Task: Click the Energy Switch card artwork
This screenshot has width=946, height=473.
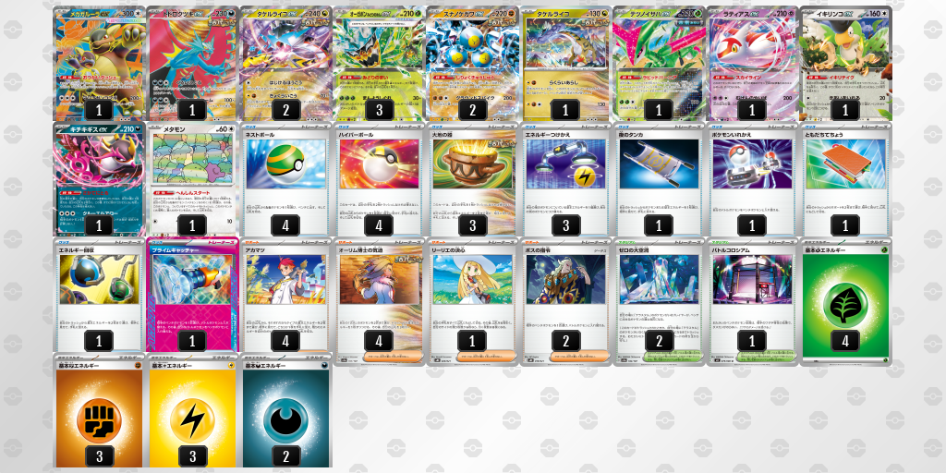Action: tap(566, 164)
